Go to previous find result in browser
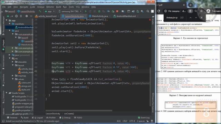The image size is (221, 124). [x=190, y=18]
